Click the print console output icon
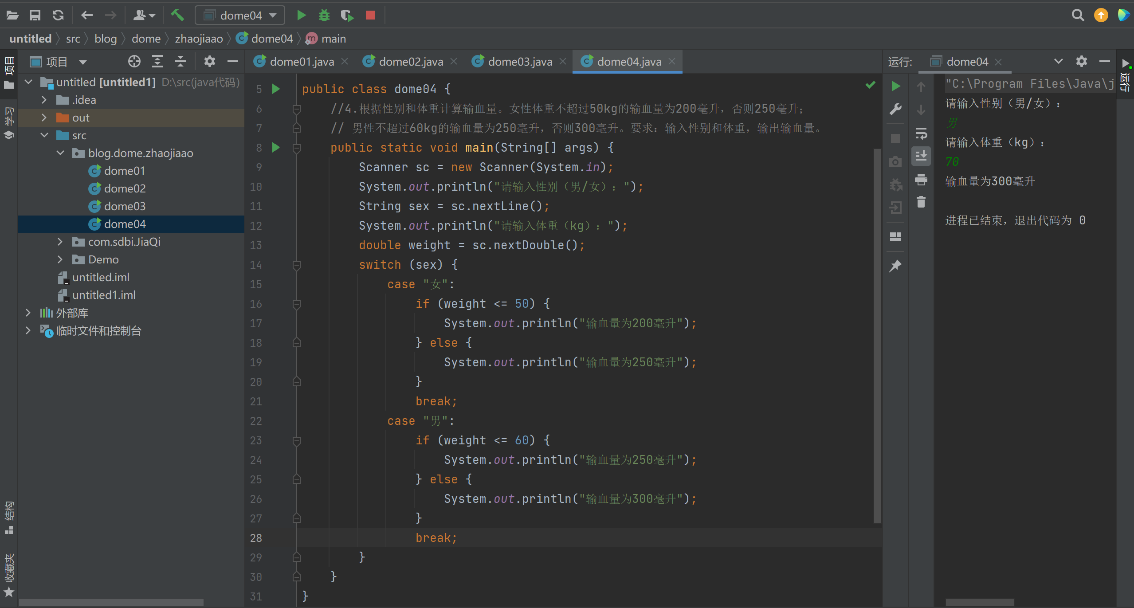 pyautogui.click(x=921, y=180)
